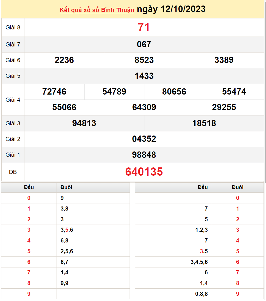The image size is (266, 301).
Task: Click the Đuôi header in the left table
Action: [x=66, y=187]
